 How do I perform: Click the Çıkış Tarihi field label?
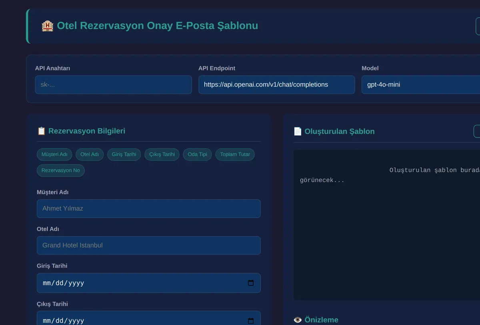pos(52,304)
